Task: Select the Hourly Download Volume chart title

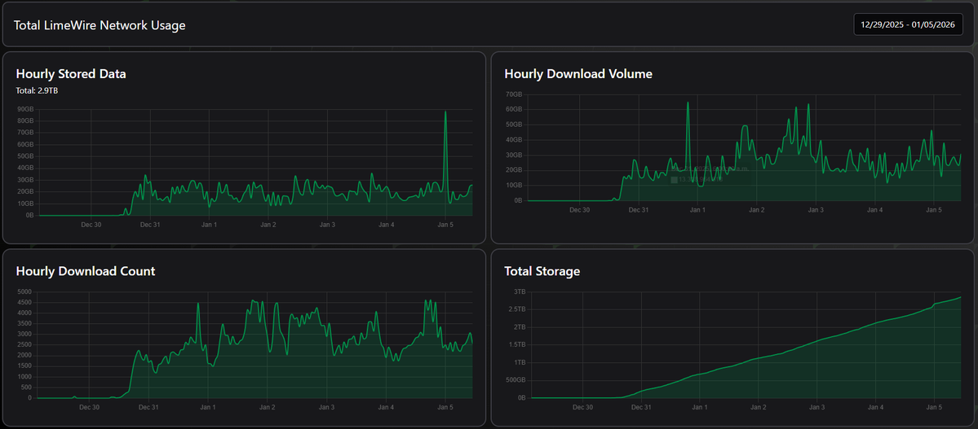Action: (578, 74)
